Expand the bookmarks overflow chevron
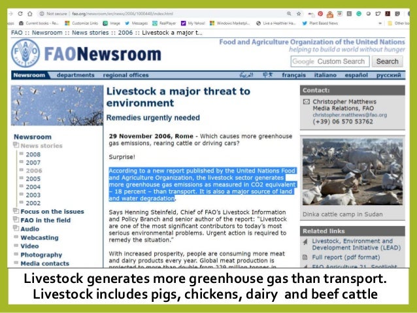The height and width of the screenshot is (313, 417). [x=380, y=24]
